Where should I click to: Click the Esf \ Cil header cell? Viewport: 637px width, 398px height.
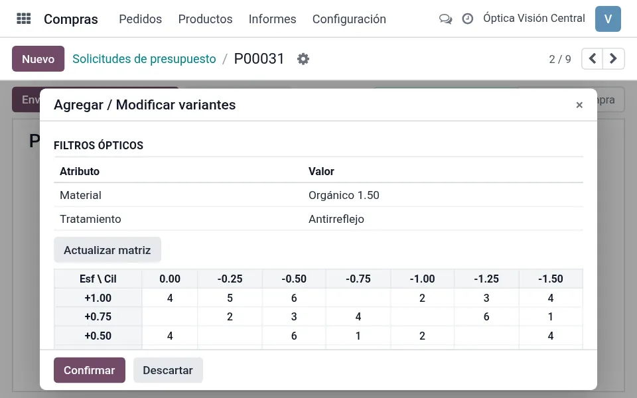coord(98,279)
